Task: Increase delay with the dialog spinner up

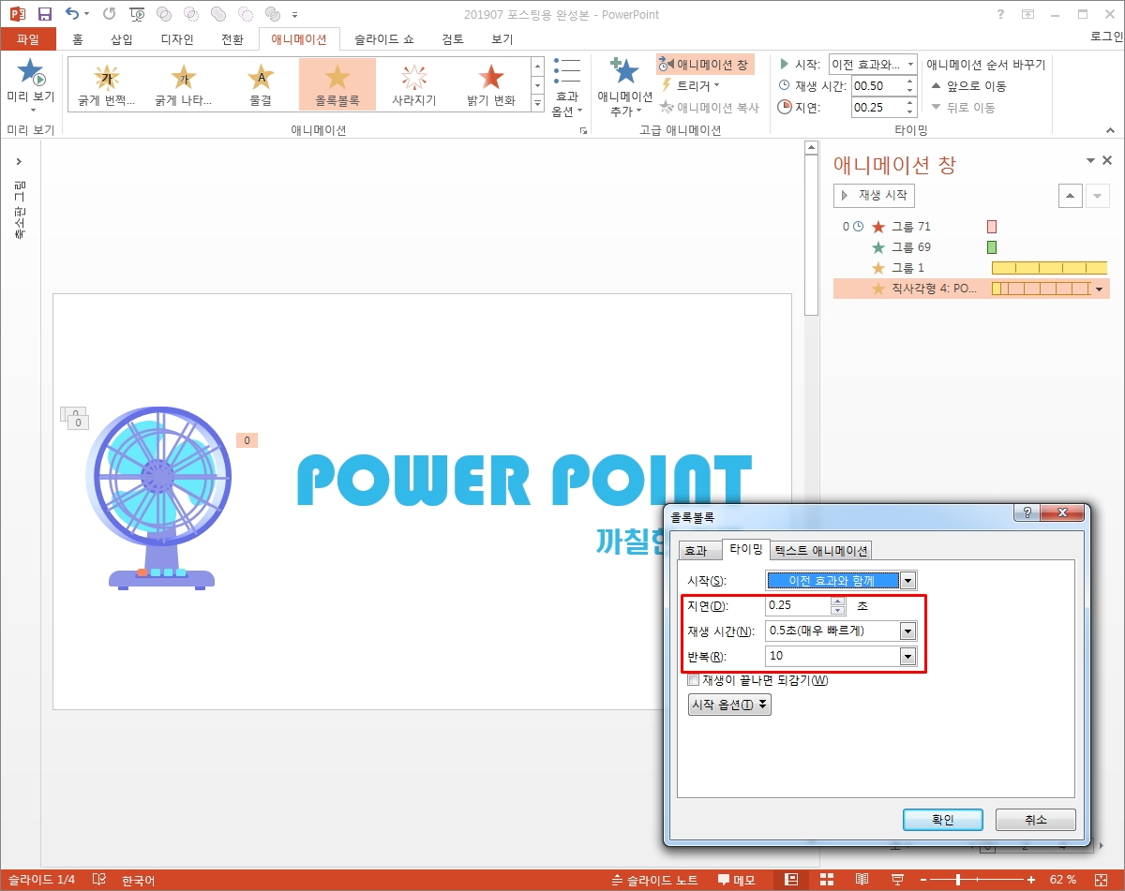Action: click(838, 601)
